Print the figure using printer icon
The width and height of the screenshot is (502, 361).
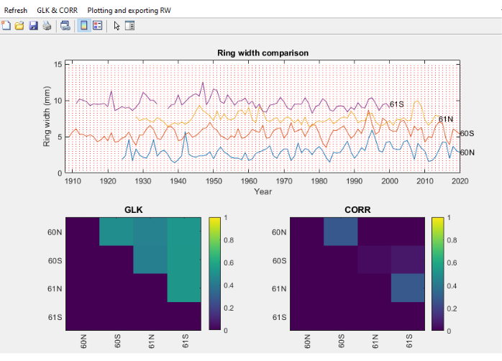tap(47, 26)
